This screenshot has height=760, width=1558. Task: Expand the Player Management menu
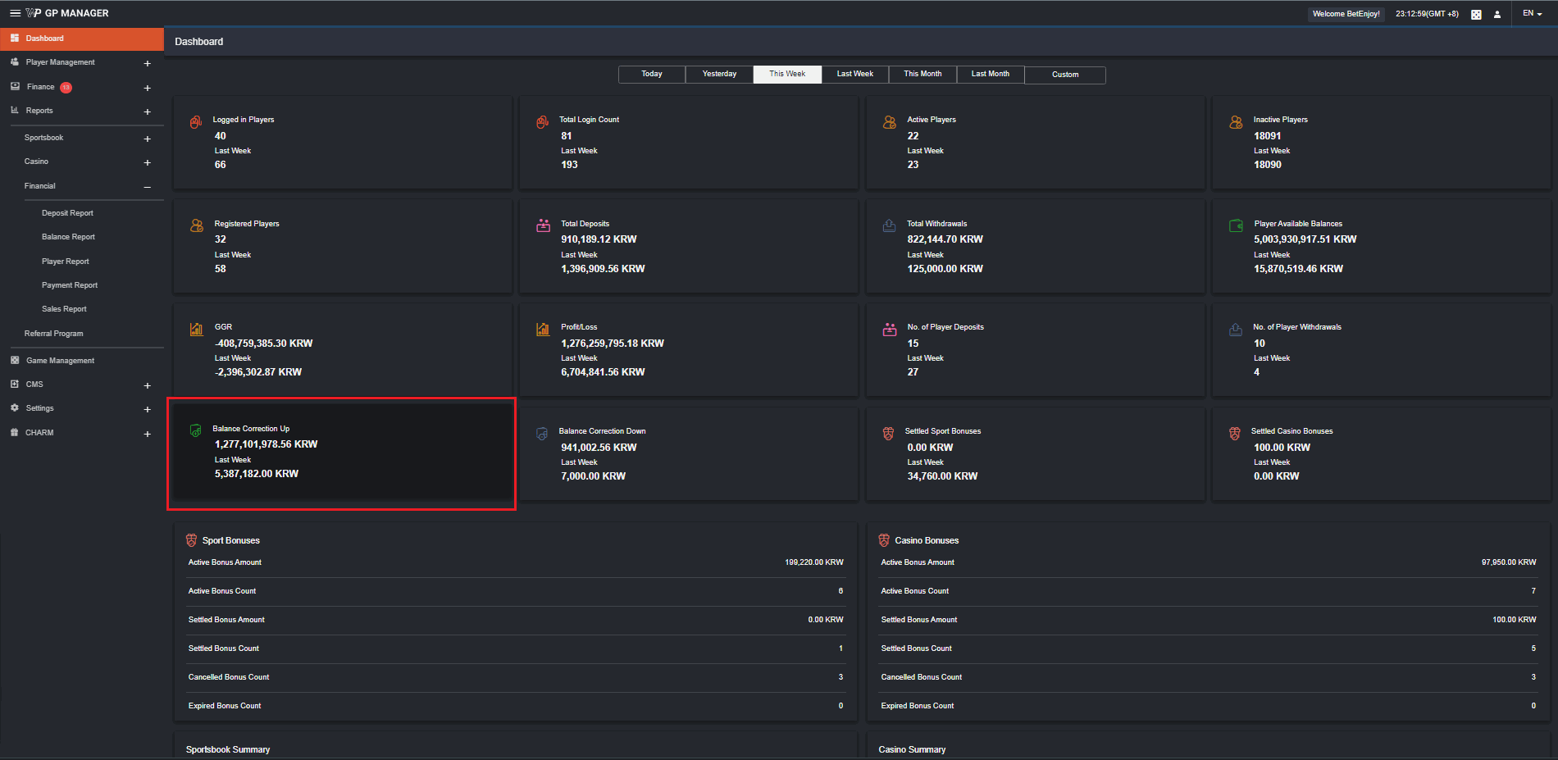(x=148, y=64)
